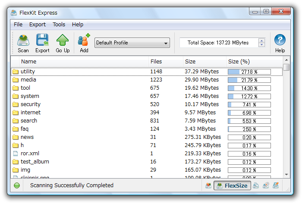Select the system folder icon
This screenshot has width=302, height=204.
point(16,96)
